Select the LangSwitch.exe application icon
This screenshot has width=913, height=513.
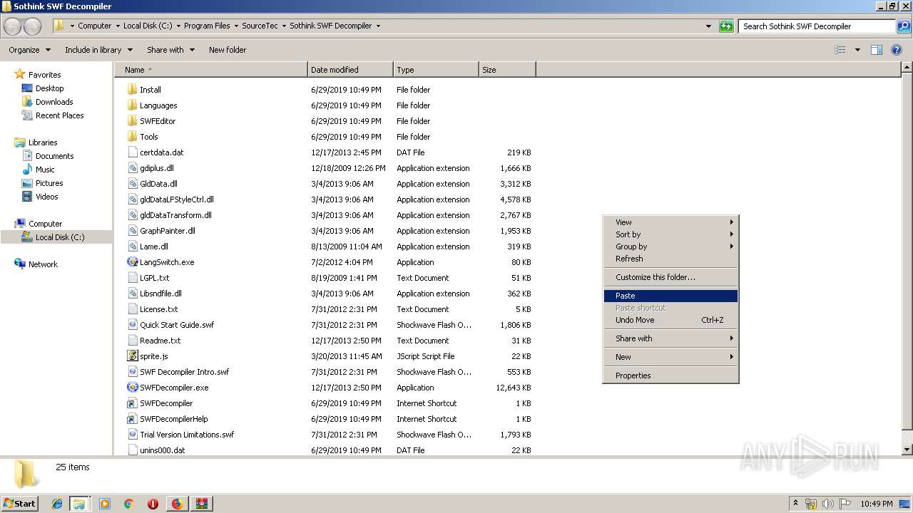(132, 262)
